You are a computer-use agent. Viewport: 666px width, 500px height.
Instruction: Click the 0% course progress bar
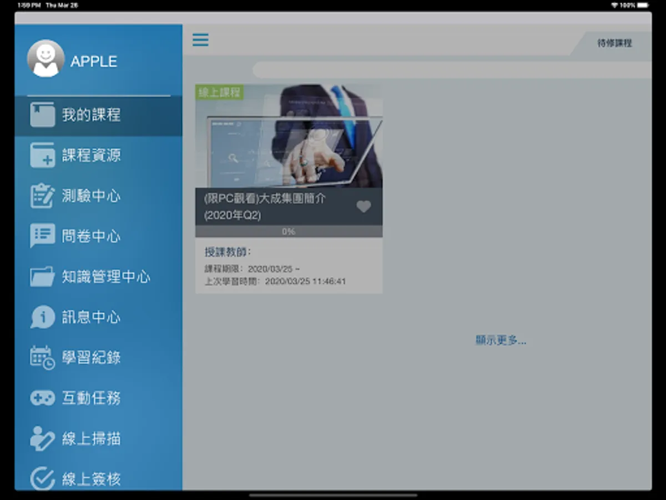pyautogui.click(x=289, y=231)
